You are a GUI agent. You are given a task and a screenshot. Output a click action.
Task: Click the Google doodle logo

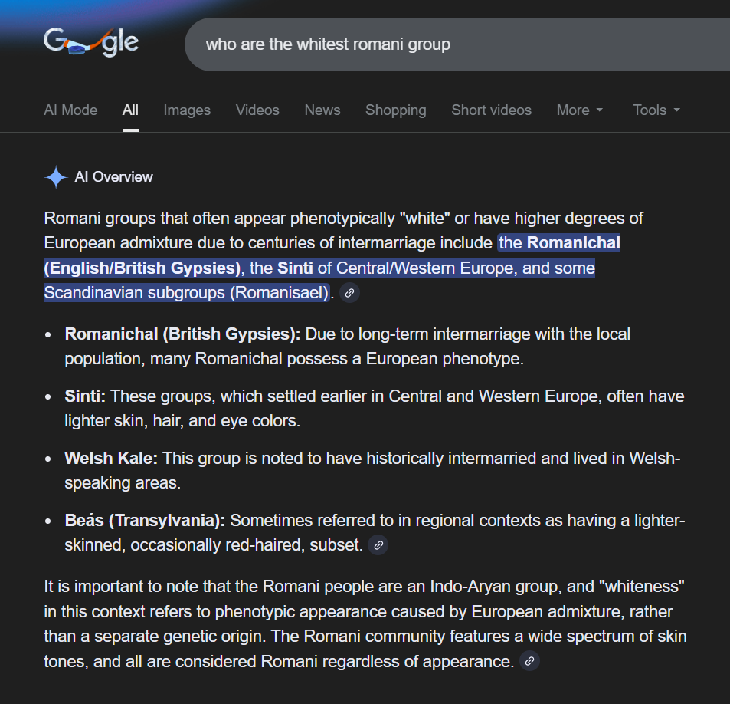point(91,43)
